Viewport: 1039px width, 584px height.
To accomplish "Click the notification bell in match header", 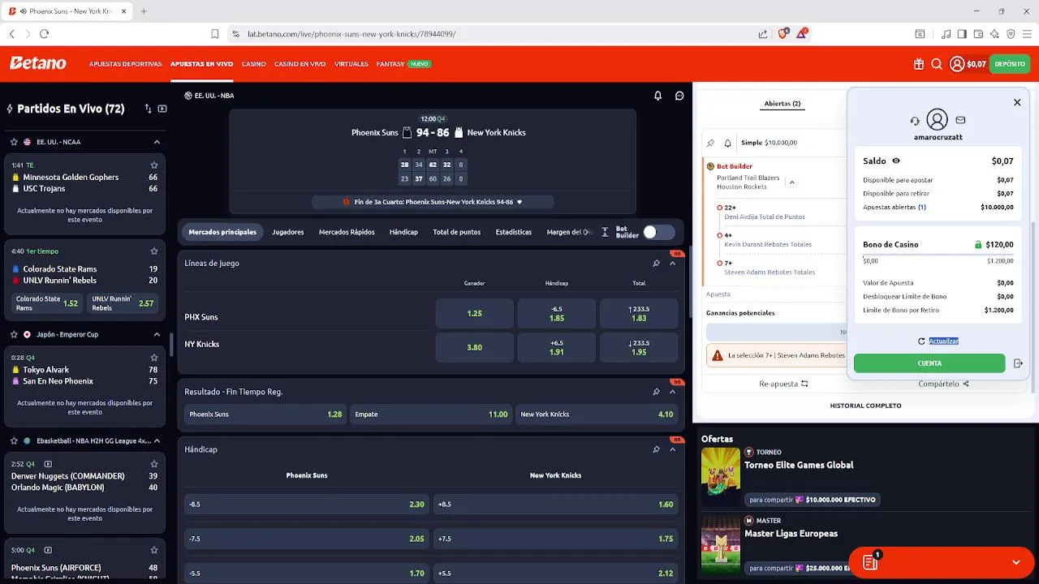I will [x=657, y=96].
